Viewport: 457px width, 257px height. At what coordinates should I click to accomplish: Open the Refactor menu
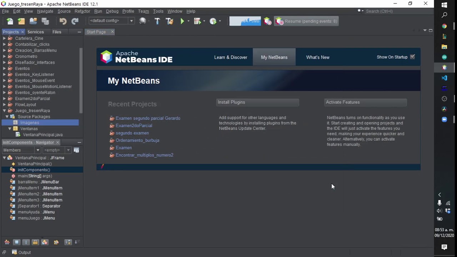pyautogui.click(x=82, y=11)
